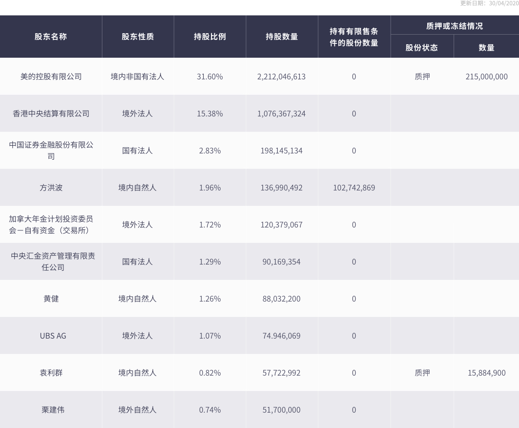
Task: Select shareholder 美的控股有限公司
Action: pyautogui.click(x=51, y=76)
